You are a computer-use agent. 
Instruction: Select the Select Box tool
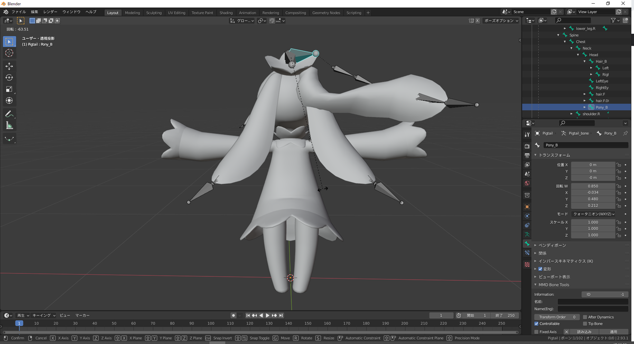10,42
